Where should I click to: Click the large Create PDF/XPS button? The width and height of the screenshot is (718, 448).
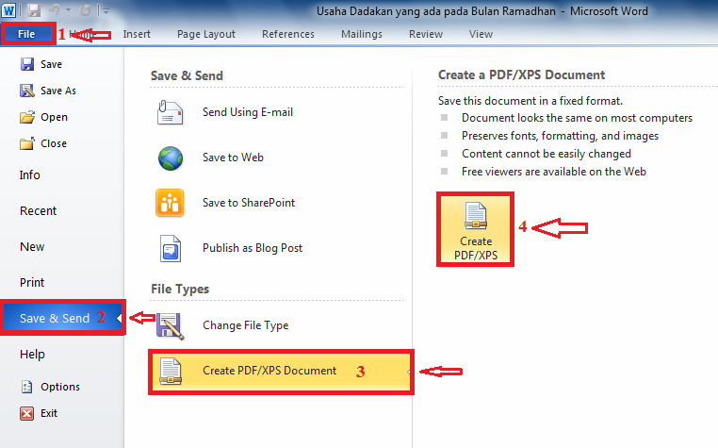point(475,229)
